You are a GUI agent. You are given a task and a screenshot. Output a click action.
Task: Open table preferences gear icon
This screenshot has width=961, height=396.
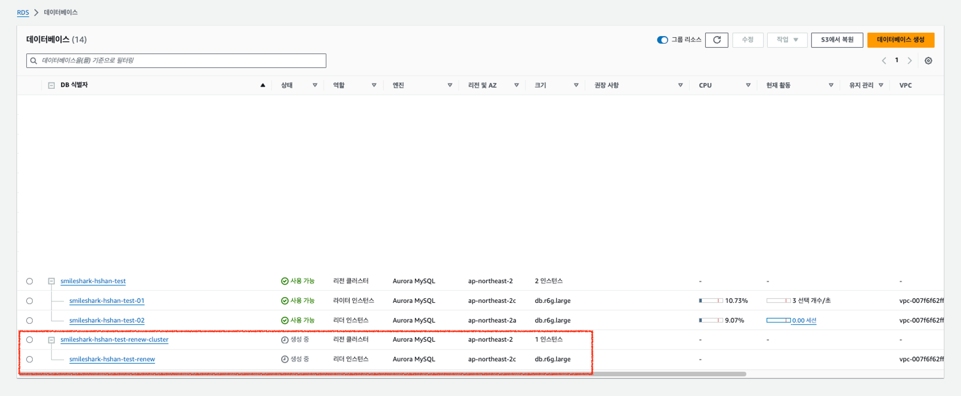[x=928, y=61]
